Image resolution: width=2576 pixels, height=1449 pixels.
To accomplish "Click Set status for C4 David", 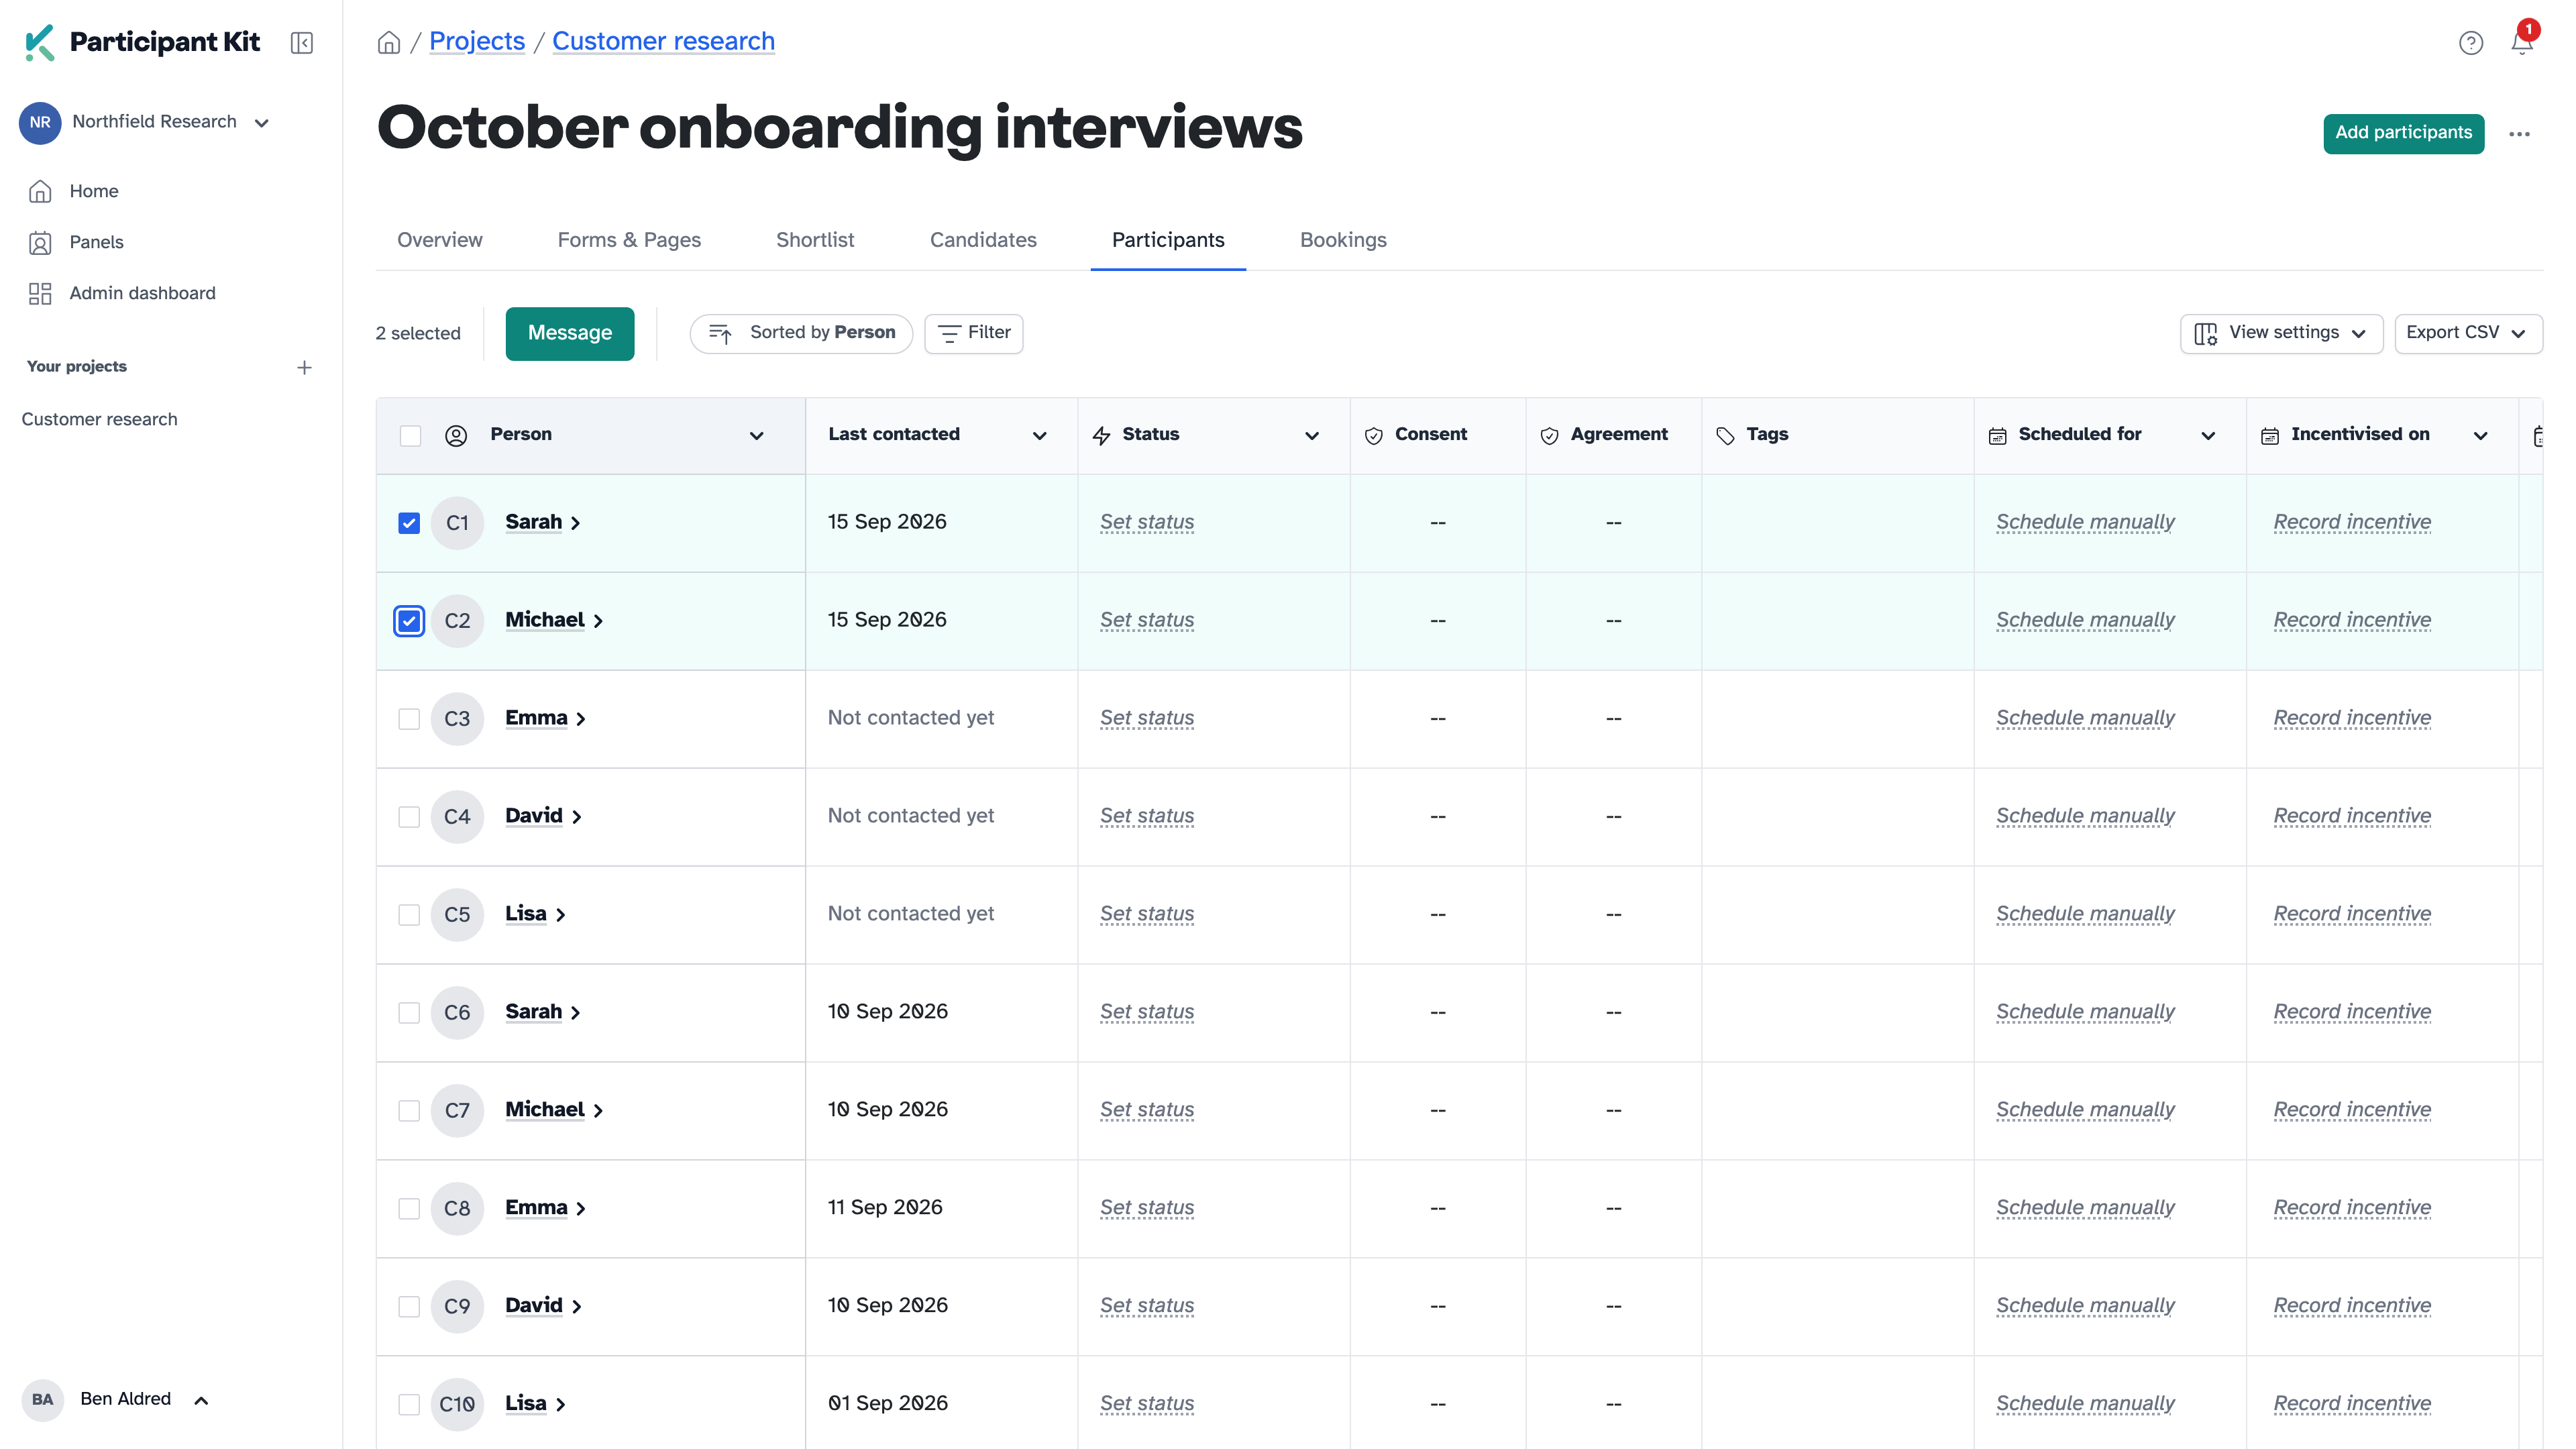I will [1147, 816].
